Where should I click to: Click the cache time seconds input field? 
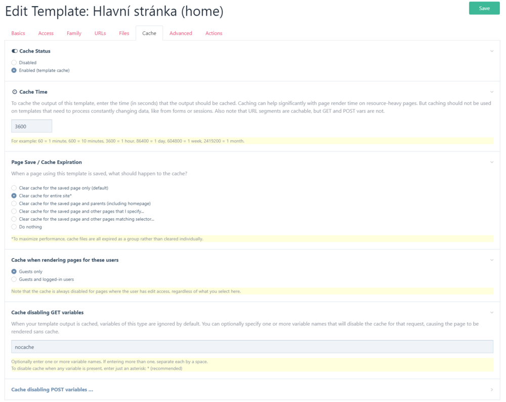pos(31,126)
